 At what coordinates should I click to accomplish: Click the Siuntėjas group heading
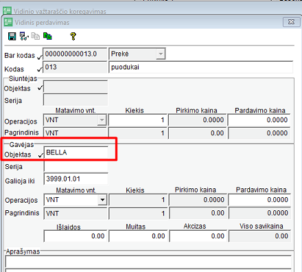(23, 78)
